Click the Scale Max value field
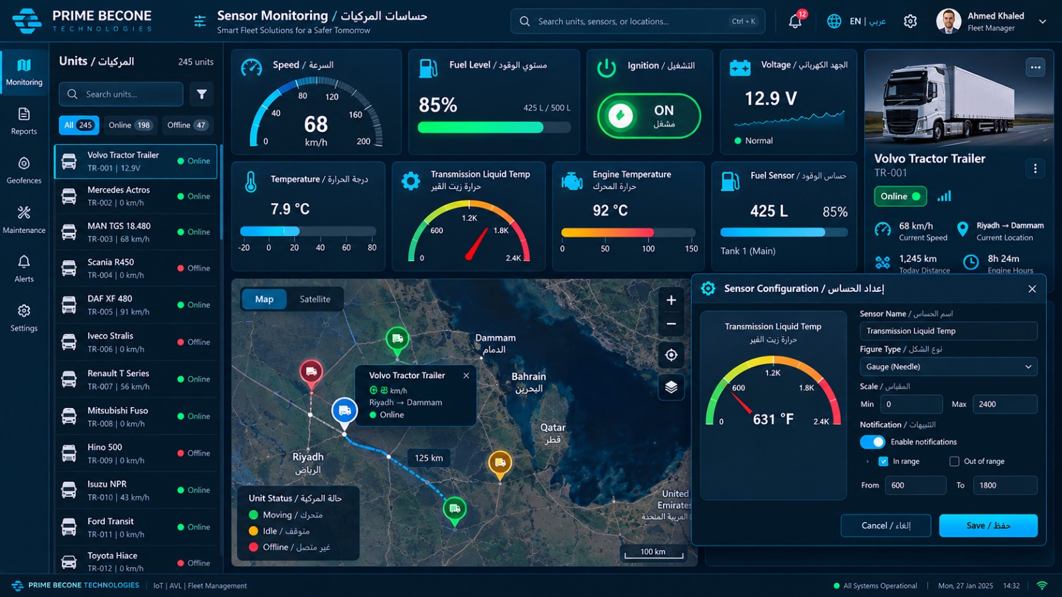Viewport: 1062px width, 597px height. [x=1005, y=404]
